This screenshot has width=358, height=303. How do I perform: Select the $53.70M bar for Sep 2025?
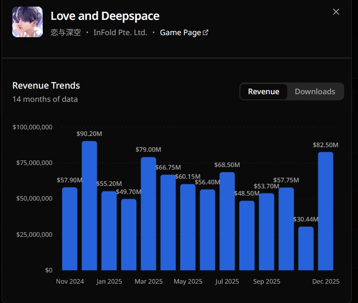point(266,232)
